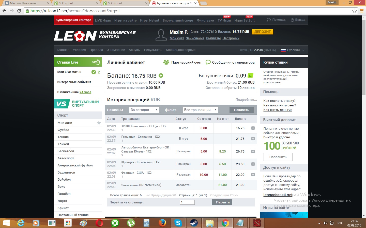Click the green plus icon beside balance
Image resolution: width=366 pixels, height=228 pixels.
click(x=161, y=75)
